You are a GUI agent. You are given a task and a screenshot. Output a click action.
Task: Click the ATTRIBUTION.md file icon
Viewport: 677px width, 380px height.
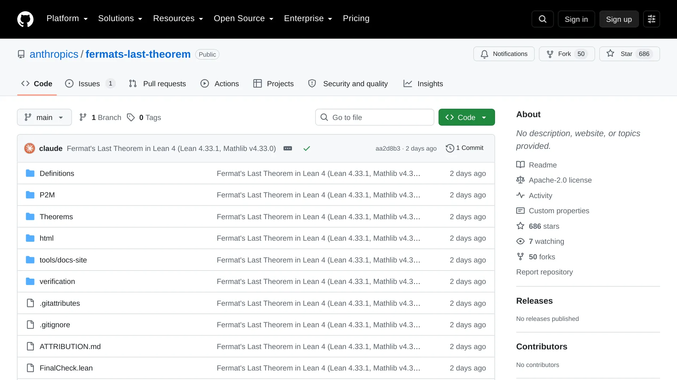point(30,346)
